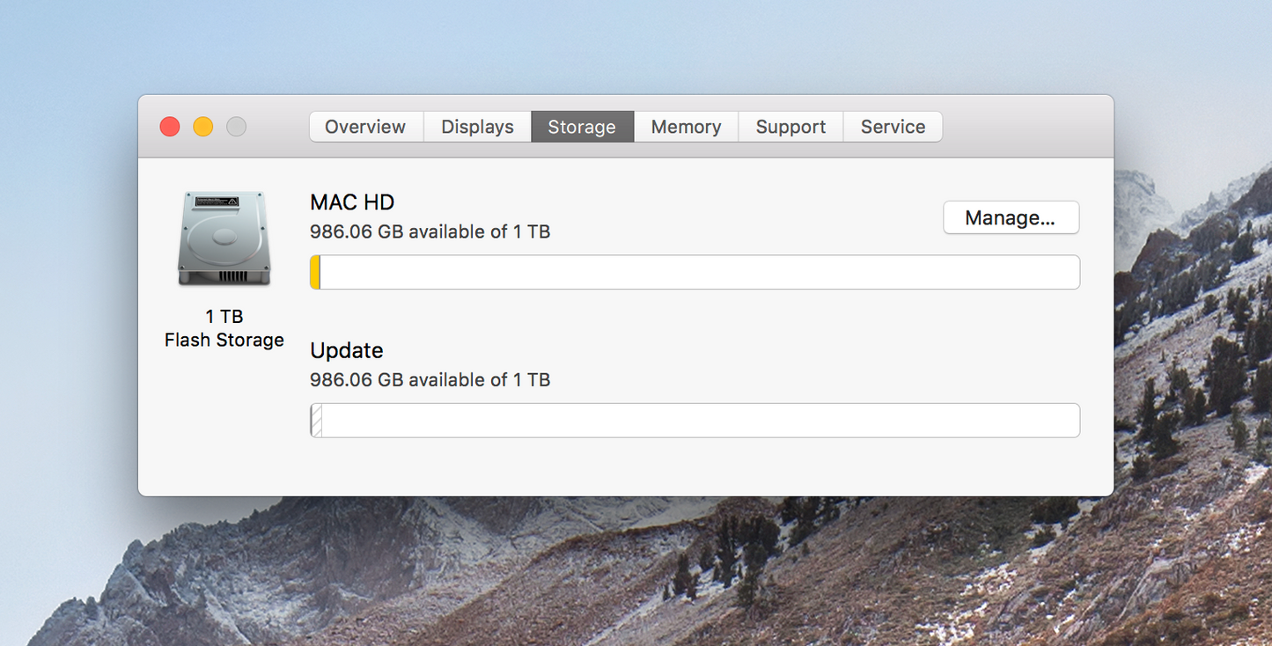The image size is (1272, 646).
Task: Click the hard drive image above Flash Storage label
Action: 223,238
